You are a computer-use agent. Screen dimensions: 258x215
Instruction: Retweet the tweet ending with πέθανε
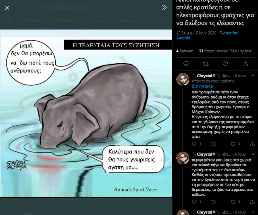(213, 202)
